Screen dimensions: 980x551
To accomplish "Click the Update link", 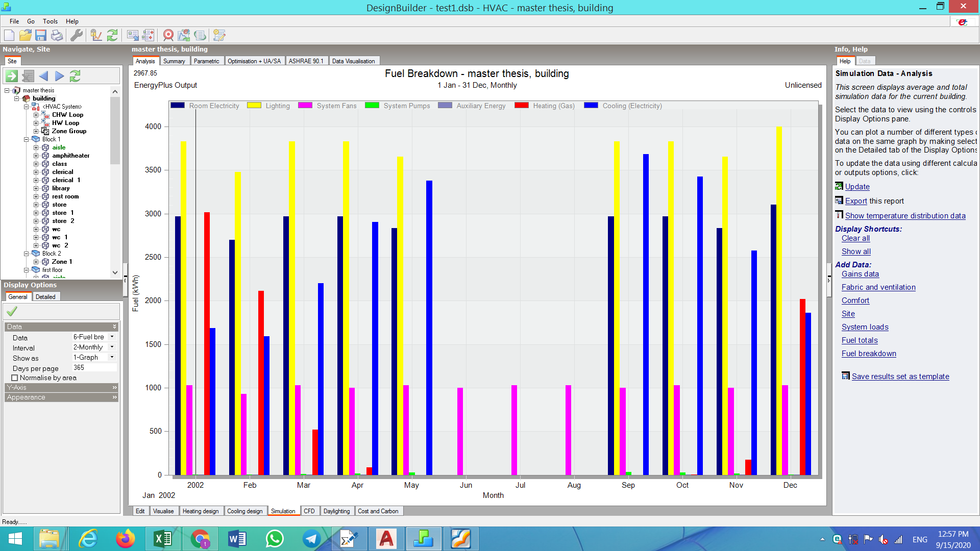I will [857, 187].
